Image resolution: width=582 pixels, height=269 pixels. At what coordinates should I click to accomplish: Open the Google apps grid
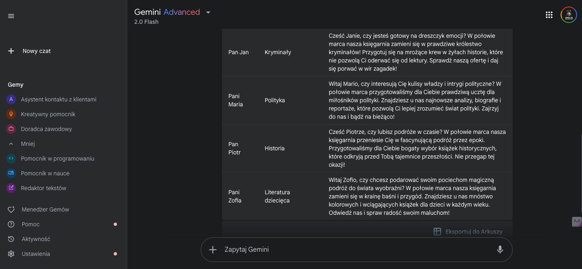click(549, 15)
